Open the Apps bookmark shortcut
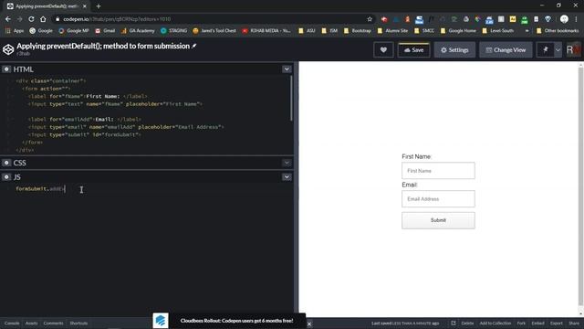This screenshot has width=584, height=329. pos(15,30)
